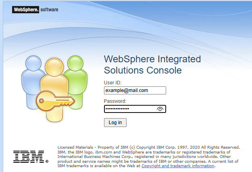Screen dimensions: 252x172
Task: Reveal the password using the eye icon
Action: click(x=160, y=109)
